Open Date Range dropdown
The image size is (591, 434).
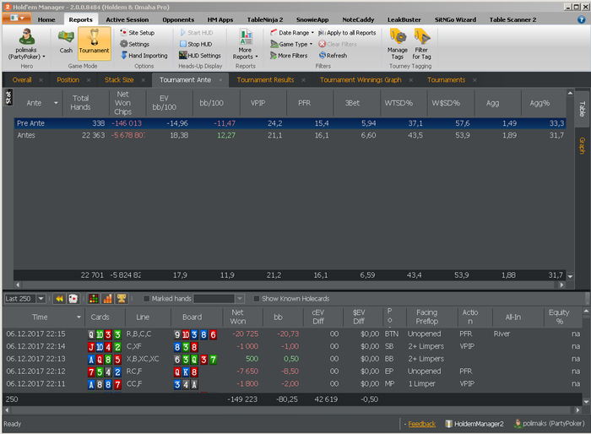[x=292, y=33]
